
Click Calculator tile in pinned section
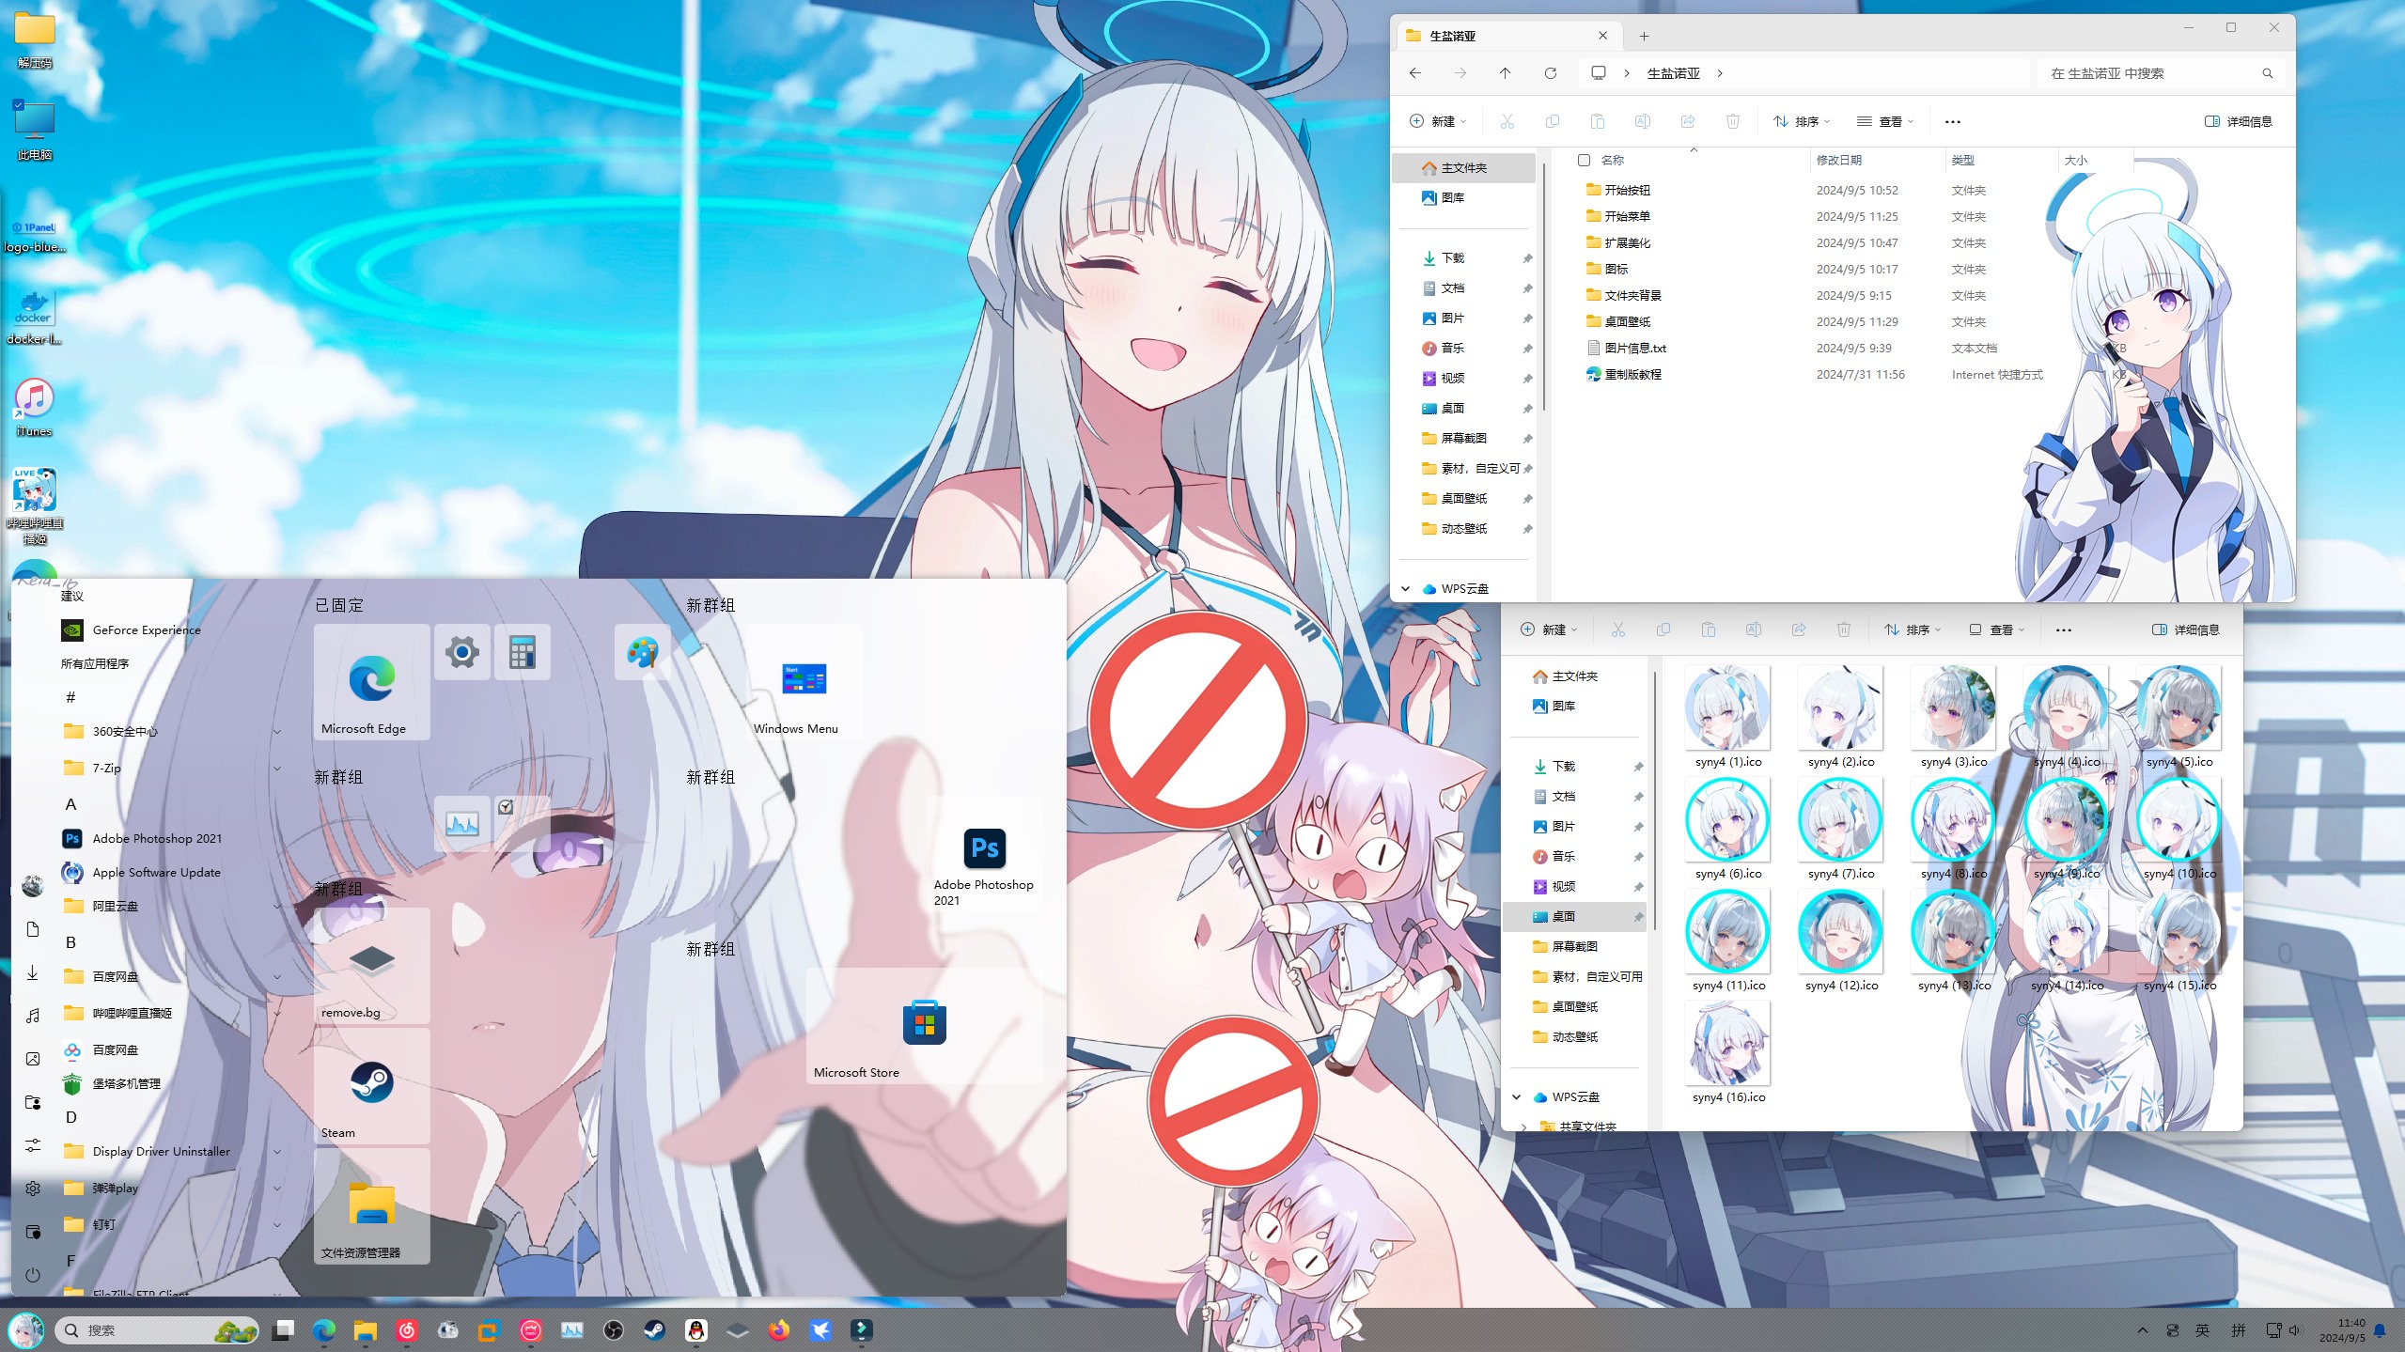[x=522, y=652]
